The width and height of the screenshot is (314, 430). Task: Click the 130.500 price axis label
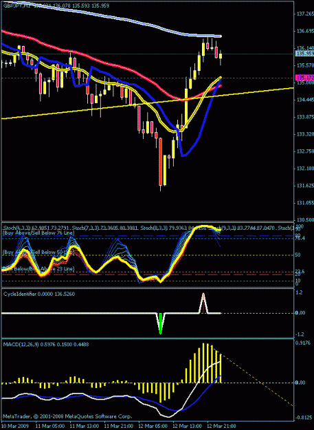pos(306,220)
